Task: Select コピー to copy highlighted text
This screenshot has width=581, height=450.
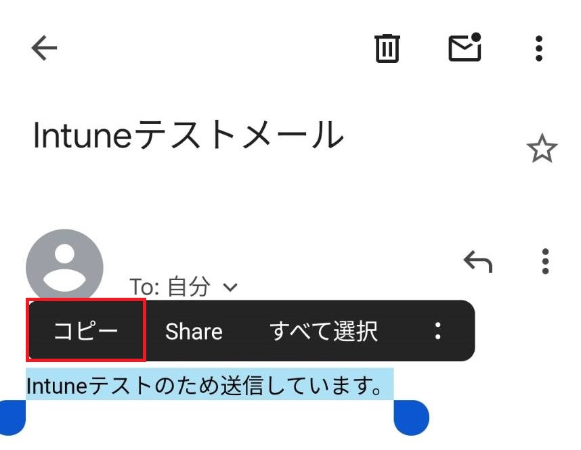Action: (85, 331)
